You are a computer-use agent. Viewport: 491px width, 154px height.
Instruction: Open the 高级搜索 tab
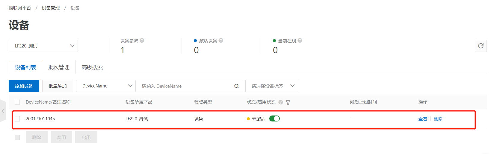(92, 67)
